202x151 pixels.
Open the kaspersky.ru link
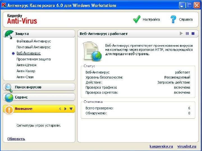161,146
